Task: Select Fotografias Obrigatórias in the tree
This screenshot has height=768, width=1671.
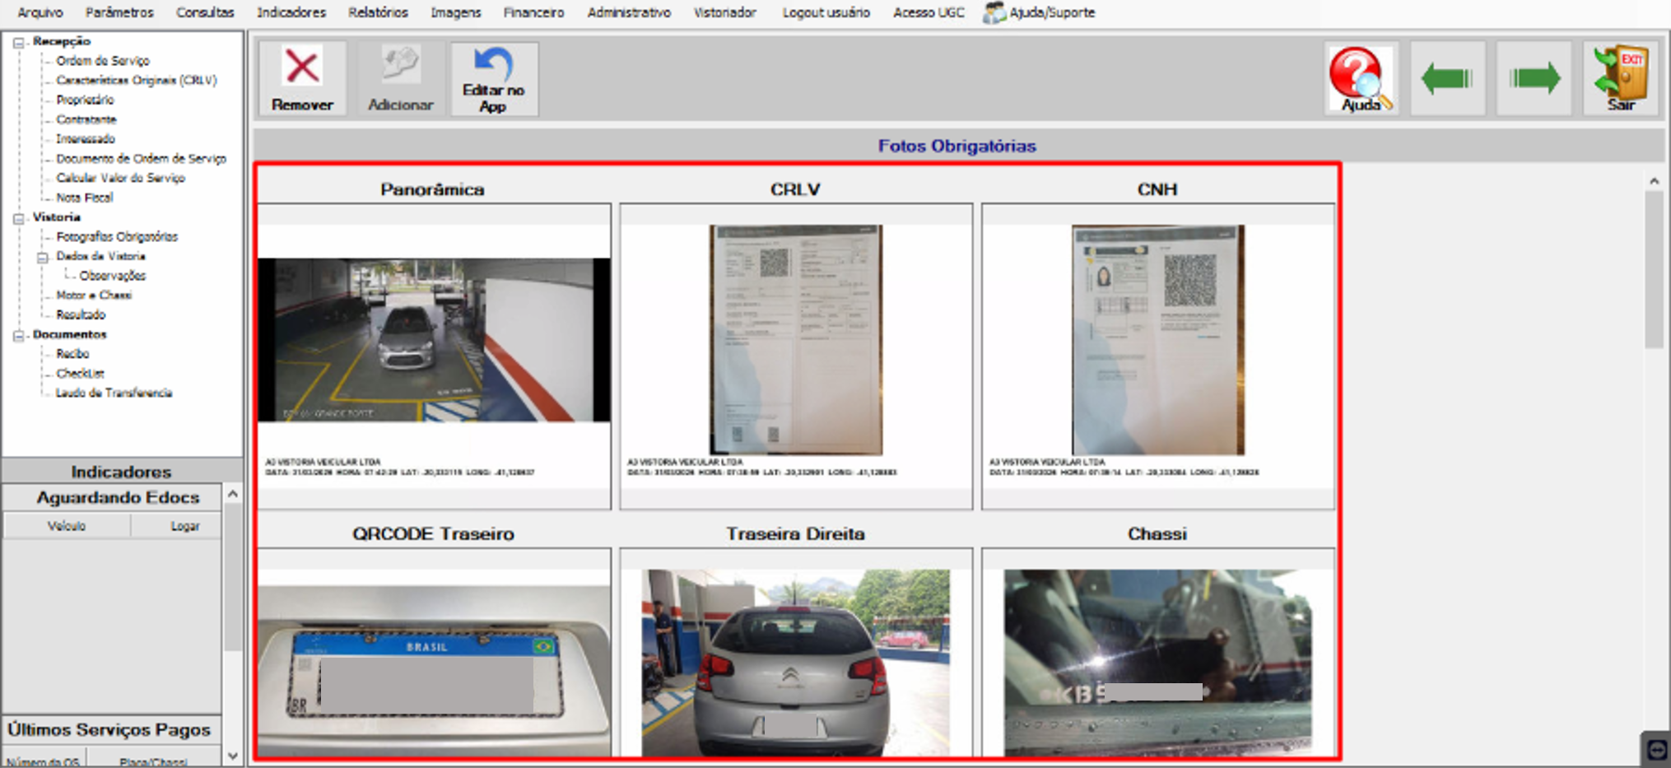Action: tap(117, 237)
